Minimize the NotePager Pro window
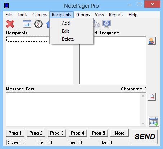Image resolution: width=163 pixels, height=149 pixels. 130,4
